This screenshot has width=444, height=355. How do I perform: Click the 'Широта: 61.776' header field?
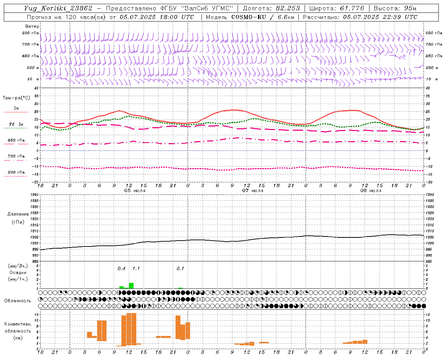click(336, 8)
